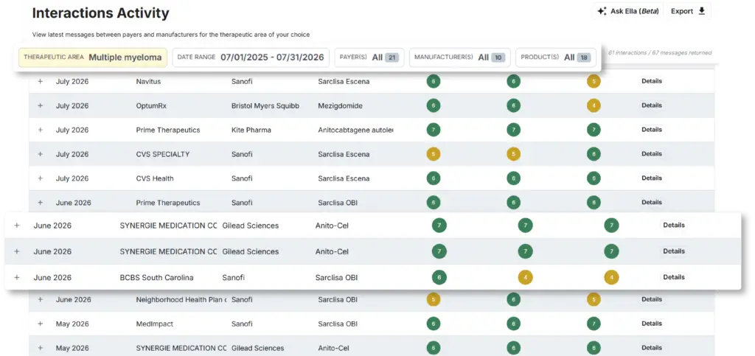Click last green 6 score in CVS Health row
Screen dimensions: 755x356
point(594,178)
